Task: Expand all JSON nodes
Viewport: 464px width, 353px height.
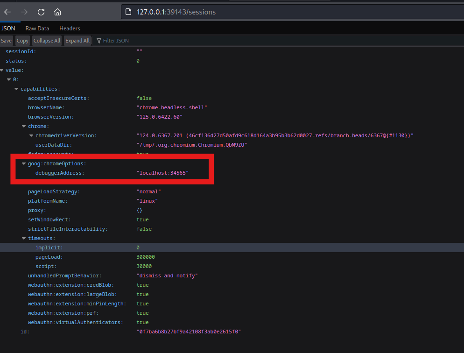Action: click(77, 41)
